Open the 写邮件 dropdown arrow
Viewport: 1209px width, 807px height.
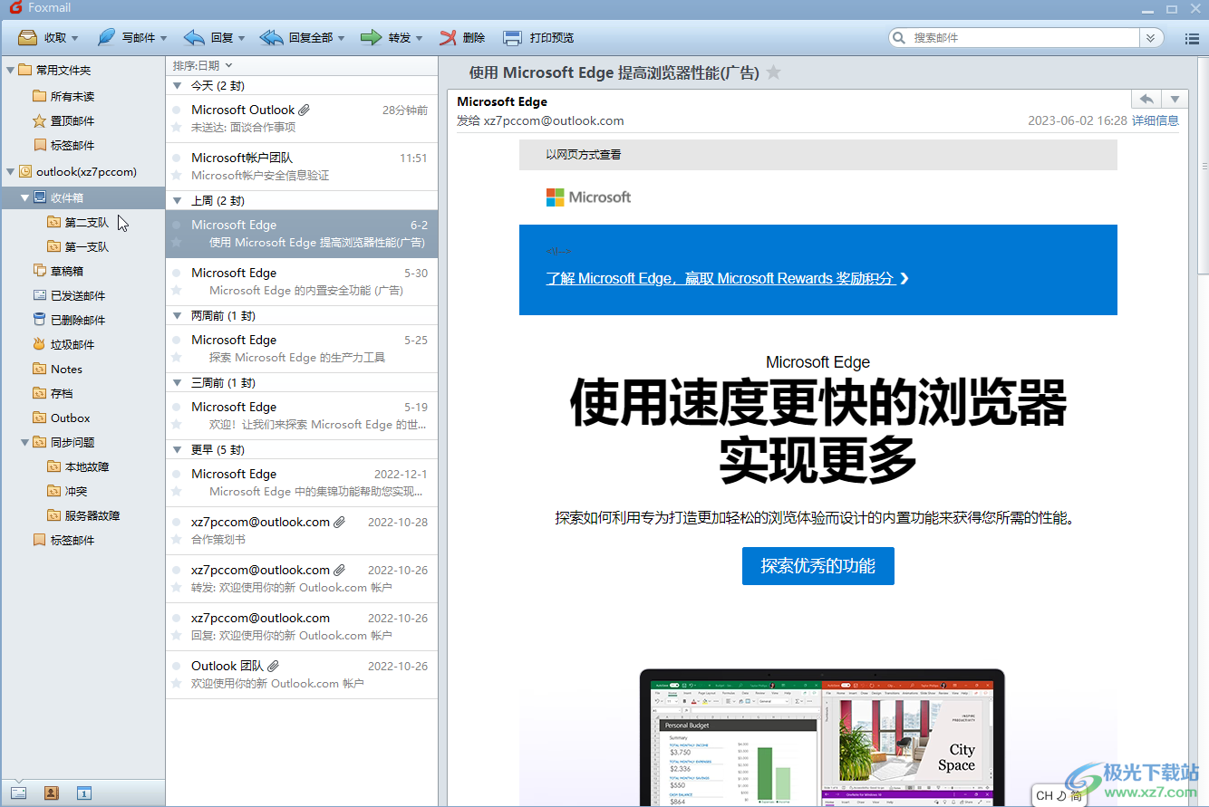click(164, 38)
